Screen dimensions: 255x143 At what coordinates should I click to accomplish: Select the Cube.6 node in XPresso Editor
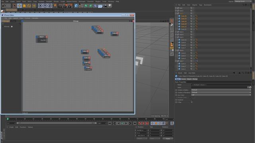pyautogui.click(x=115, y=33)
